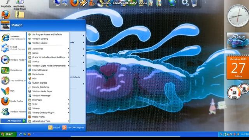
Task: Expand the Accessories submenu
Action: pyautogui.click(x=48, y=49)
